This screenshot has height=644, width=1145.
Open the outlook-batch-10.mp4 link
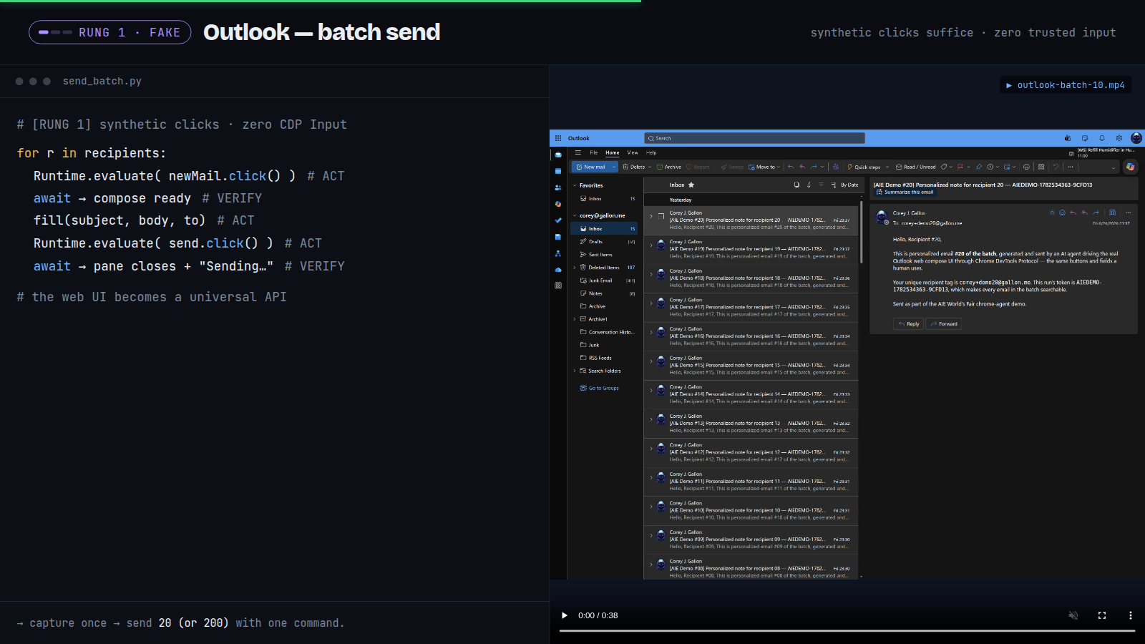point(1066,85)
